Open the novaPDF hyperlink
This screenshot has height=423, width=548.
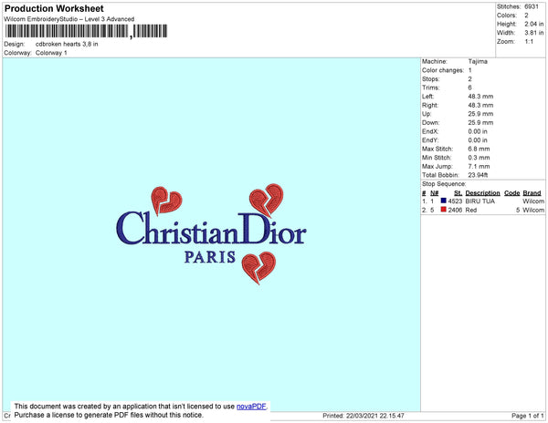[251, 407]
